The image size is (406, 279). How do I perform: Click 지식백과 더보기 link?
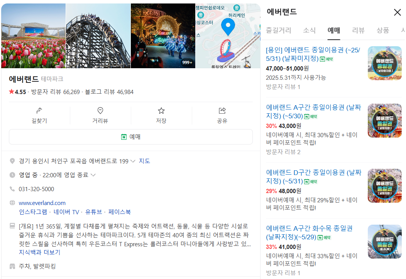point(39,252)
